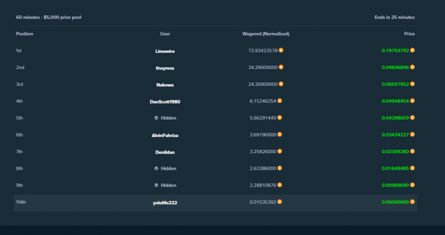Image resolution: width=445 pixels, height=235 pixels.
Task: Open DanScott1980 user profile
Action: (x=165, y=101)
